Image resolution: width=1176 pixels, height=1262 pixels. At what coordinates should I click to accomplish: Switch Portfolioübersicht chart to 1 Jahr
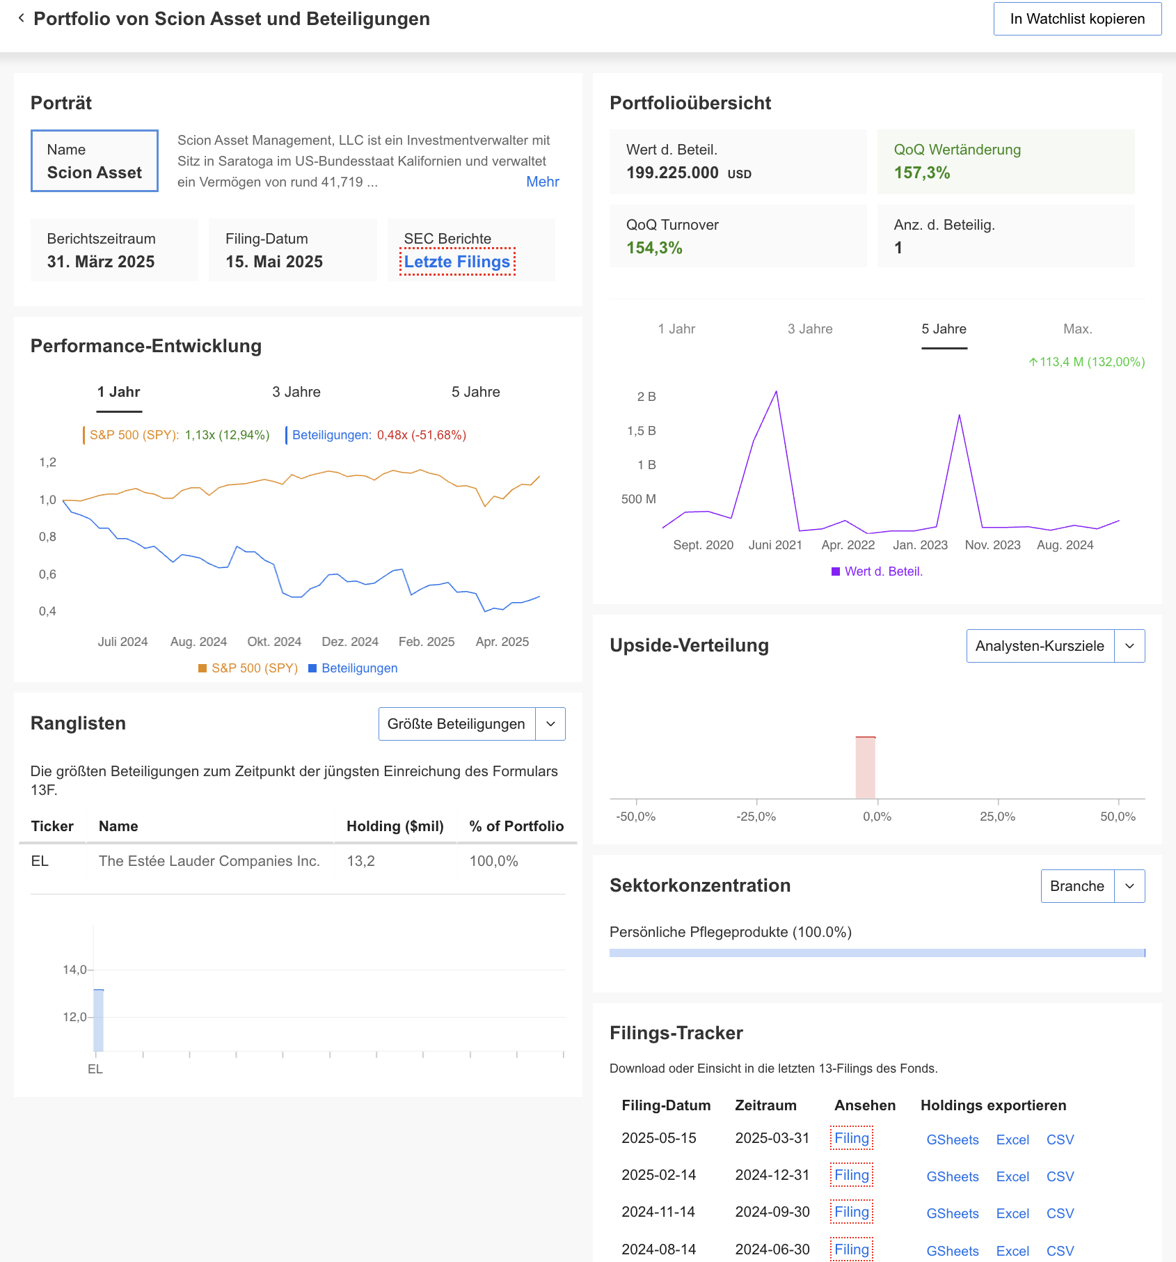[676, 329]
